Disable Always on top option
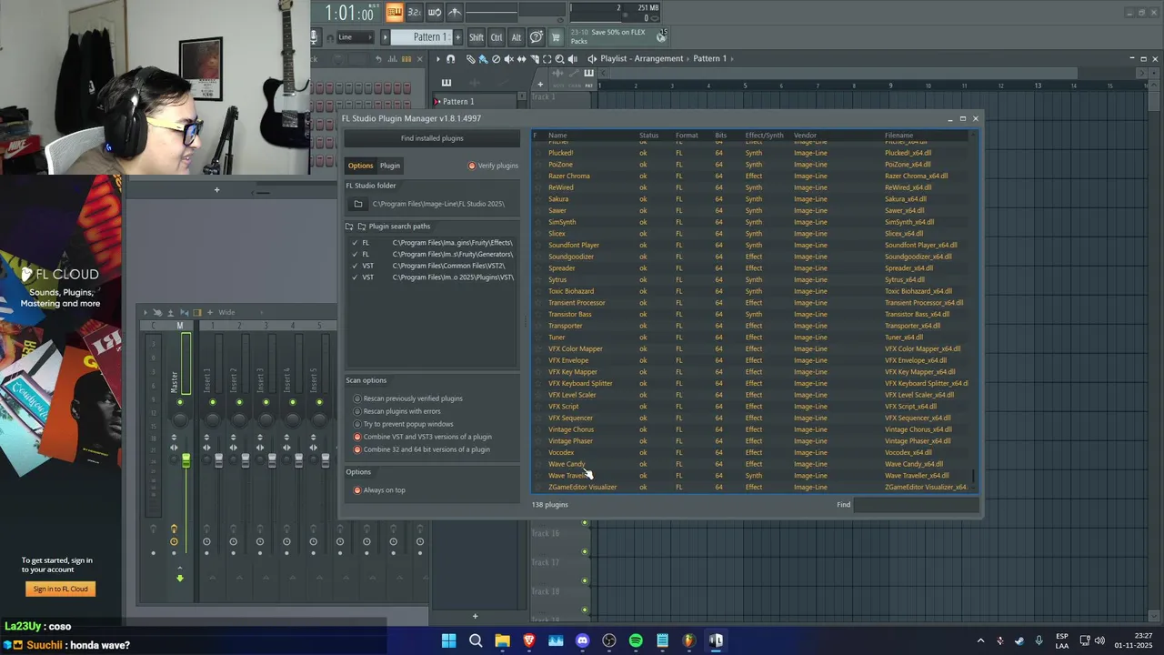1164x655 pixels. (x=357, y=490)
